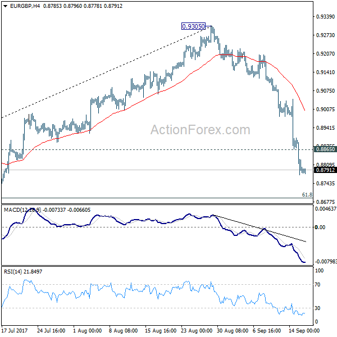Click the 8 Aug 08:00 time label

coord(123,331)
